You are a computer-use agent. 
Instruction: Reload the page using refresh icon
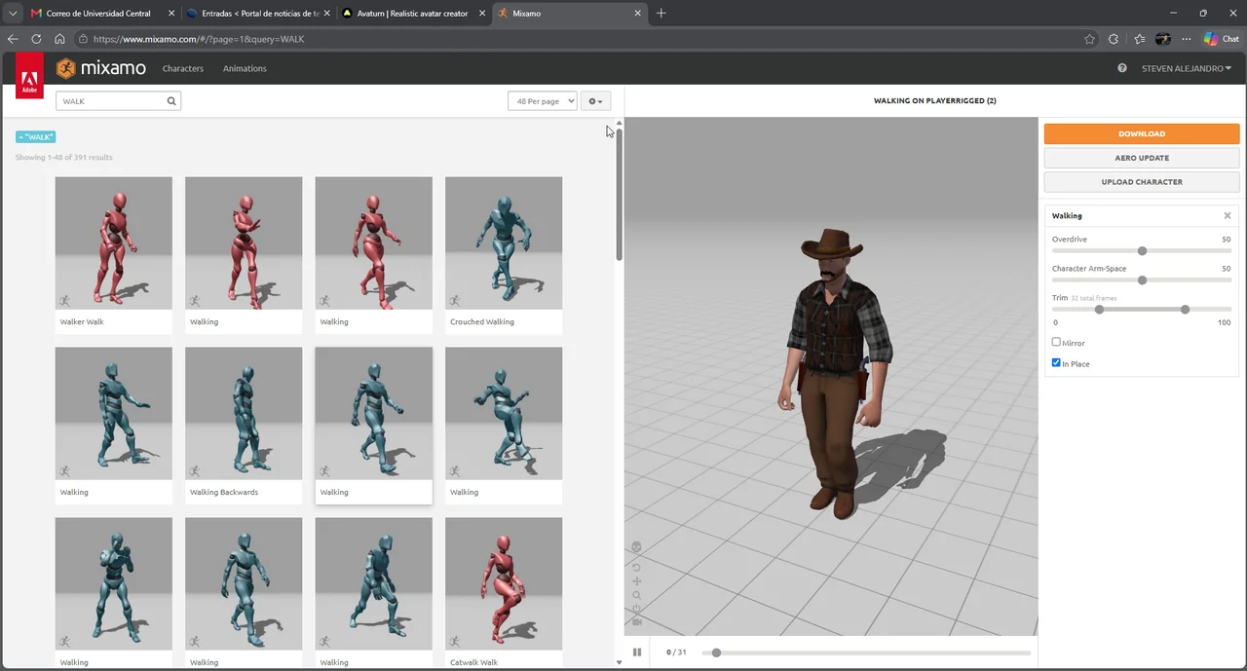coord(36,39)
